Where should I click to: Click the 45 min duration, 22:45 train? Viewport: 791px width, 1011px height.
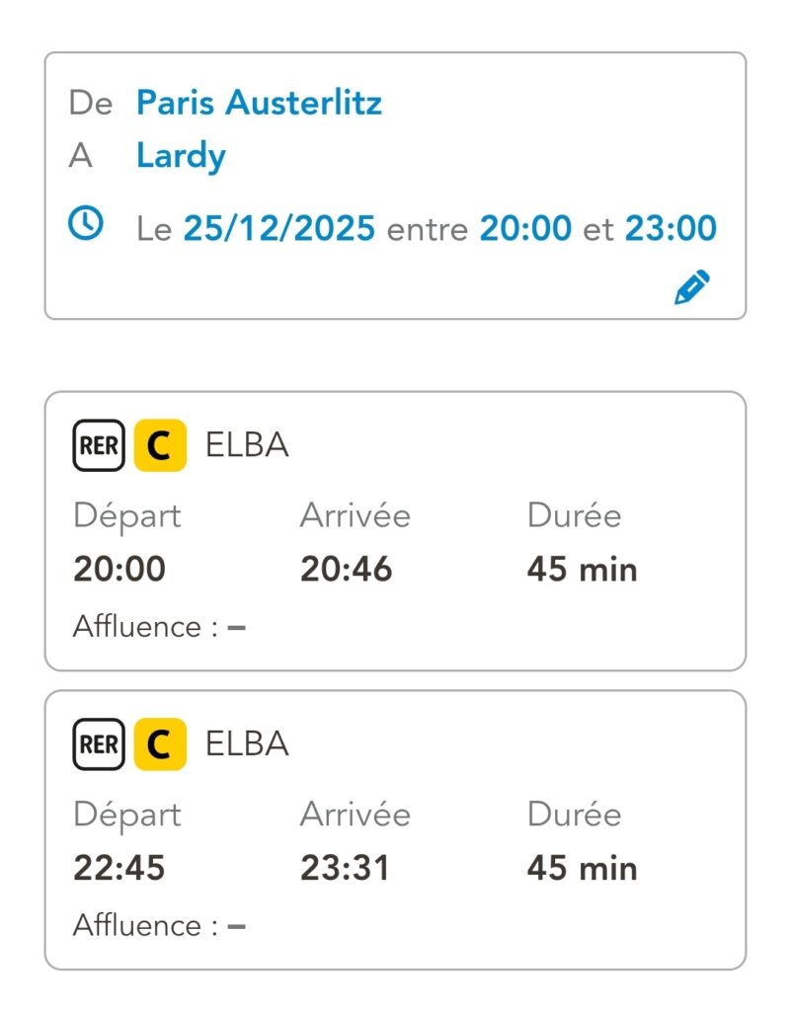point(582,868)
